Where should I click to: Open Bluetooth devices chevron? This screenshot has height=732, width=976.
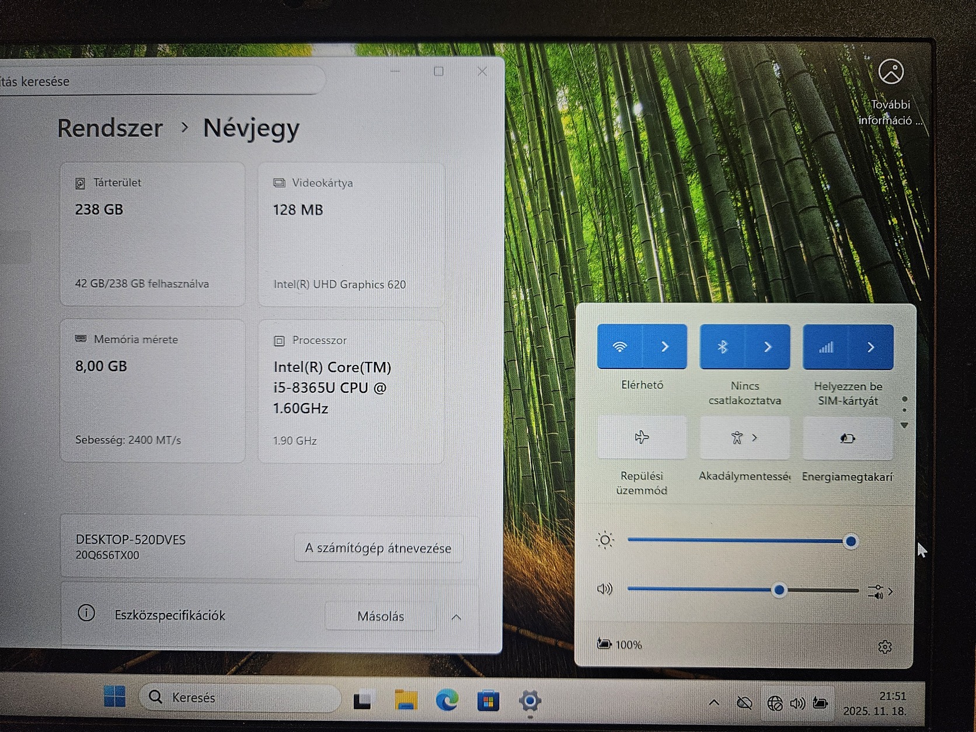(768, 347)
